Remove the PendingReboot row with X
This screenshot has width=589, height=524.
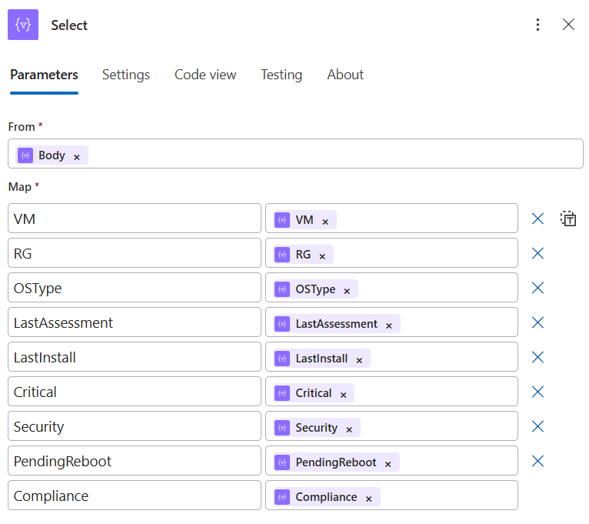pos(537,461)
